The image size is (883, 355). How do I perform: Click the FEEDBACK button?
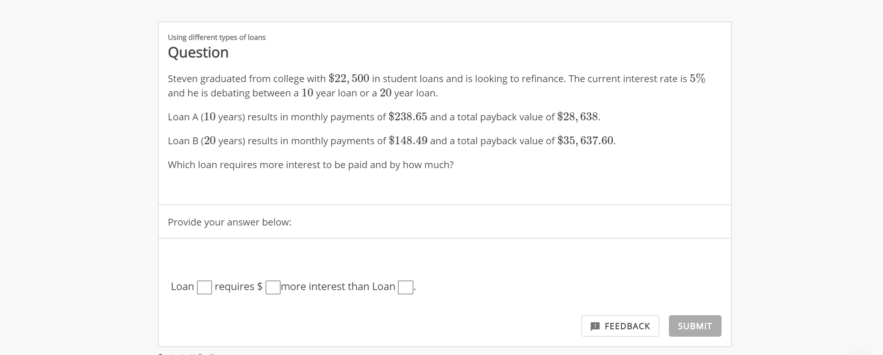620,326
